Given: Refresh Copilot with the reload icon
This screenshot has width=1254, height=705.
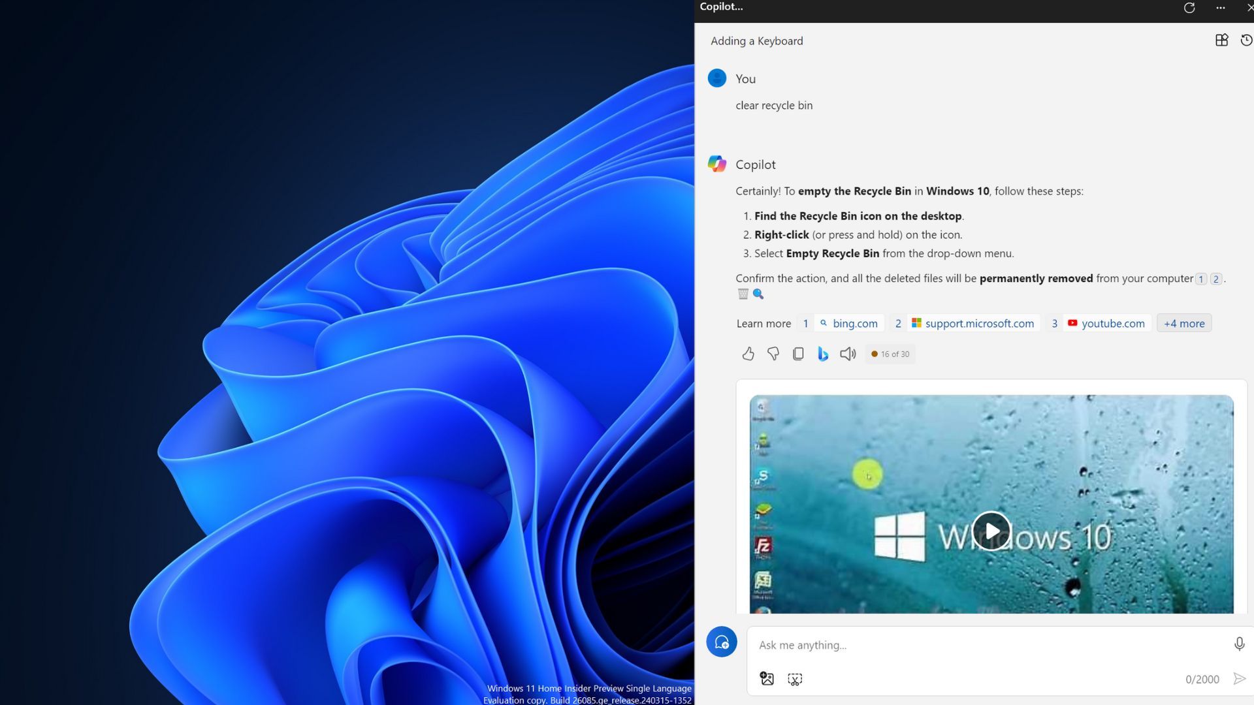Looking at the screenshot, I should pyautogui.click(x=1189, y=8).
